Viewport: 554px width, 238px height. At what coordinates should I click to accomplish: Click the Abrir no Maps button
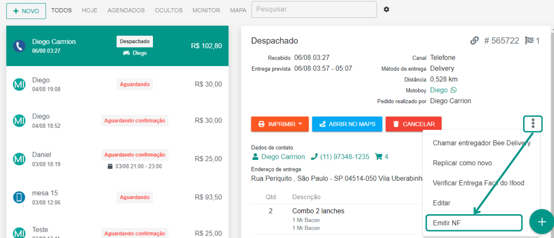point(347,124)
